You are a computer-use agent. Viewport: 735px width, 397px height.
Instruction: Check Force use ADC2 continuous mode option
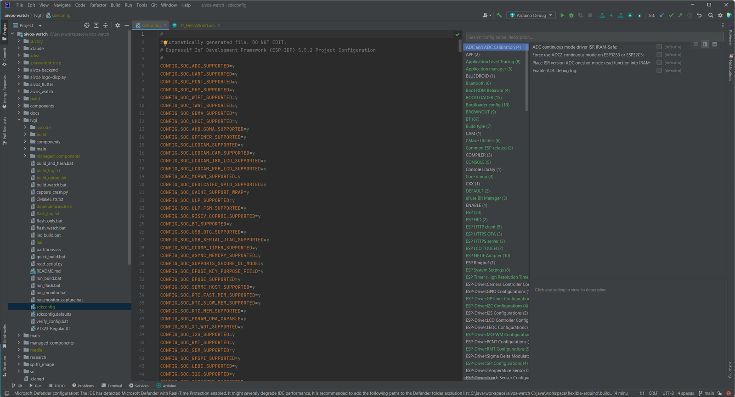659,55
